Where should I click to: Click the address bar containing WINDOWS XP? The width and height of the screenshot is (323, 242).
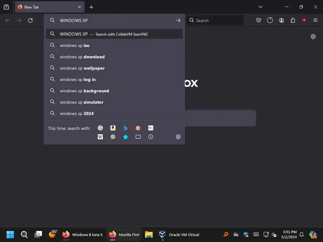pyautogui.click(x=114, y=20)
